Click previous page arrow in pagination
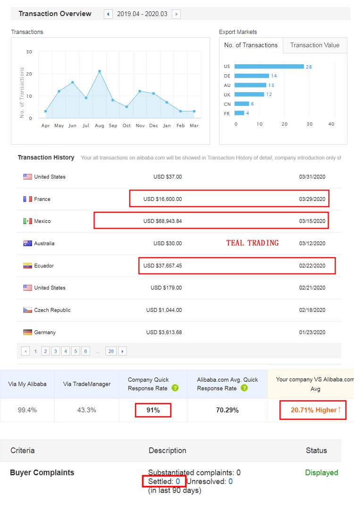 click(x=25, y=351)
